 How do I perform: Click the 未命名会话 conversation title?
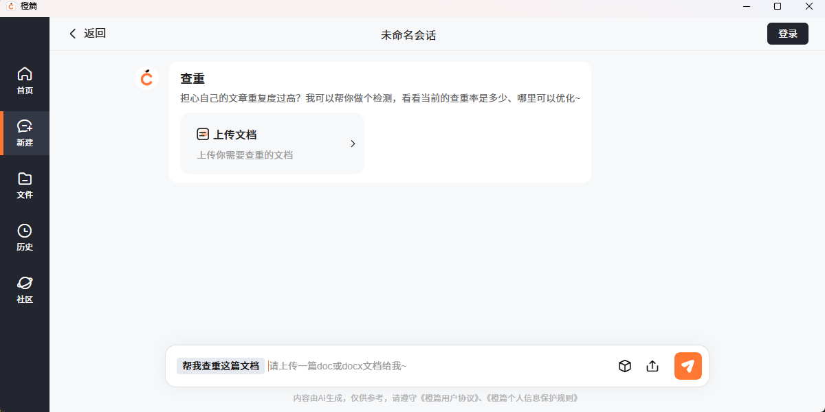(408, 35)
